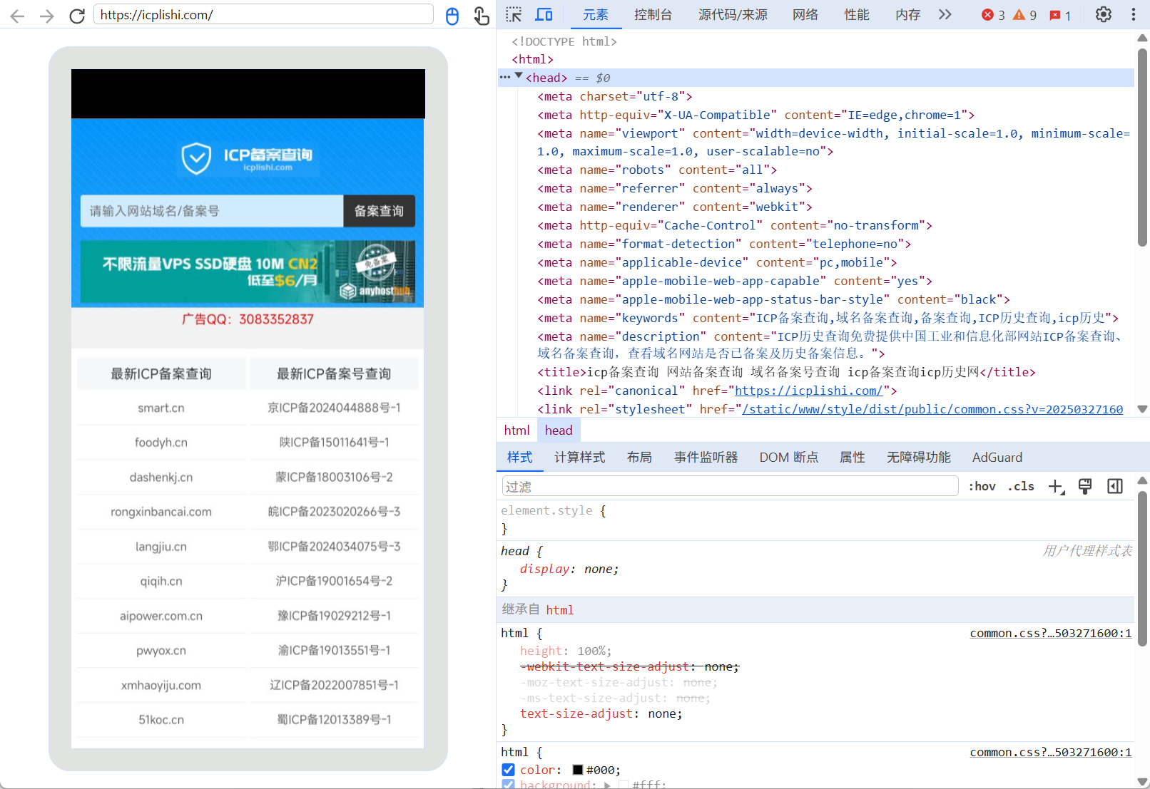
Task: Select the 元素 tab
Action: [596, 15]
